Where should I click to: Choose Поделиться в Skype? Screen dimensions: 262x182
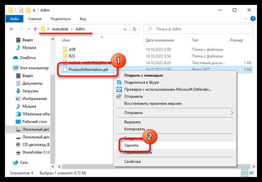[141, 82]
